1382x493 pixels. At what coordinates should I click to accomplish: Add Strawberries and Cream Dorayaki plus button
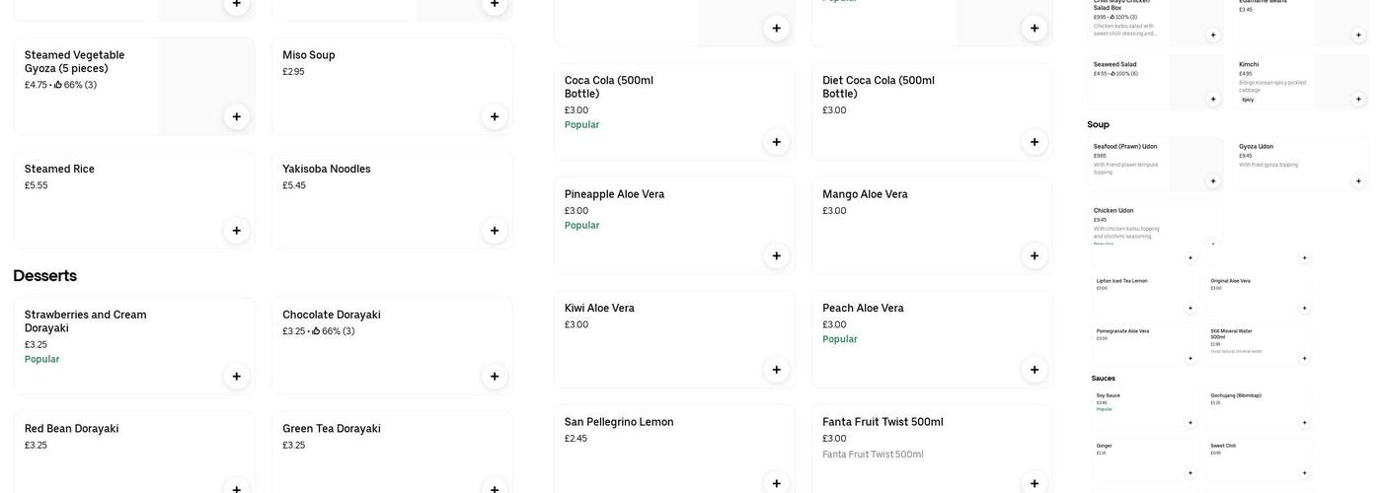(x=236, y=376)
